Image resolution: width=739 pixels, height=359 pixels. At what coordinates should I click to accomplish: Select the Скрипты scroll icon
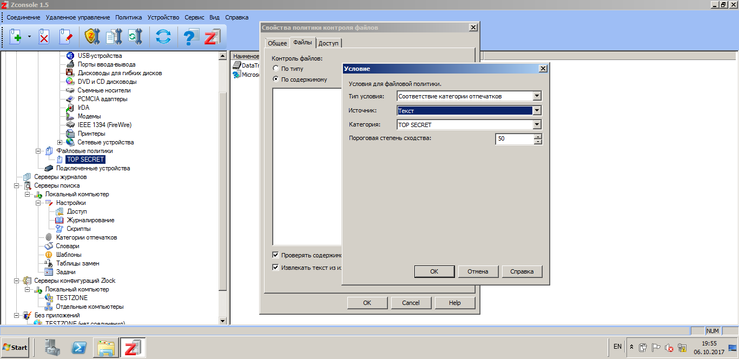pyautogui.click(x=60, y=229)
